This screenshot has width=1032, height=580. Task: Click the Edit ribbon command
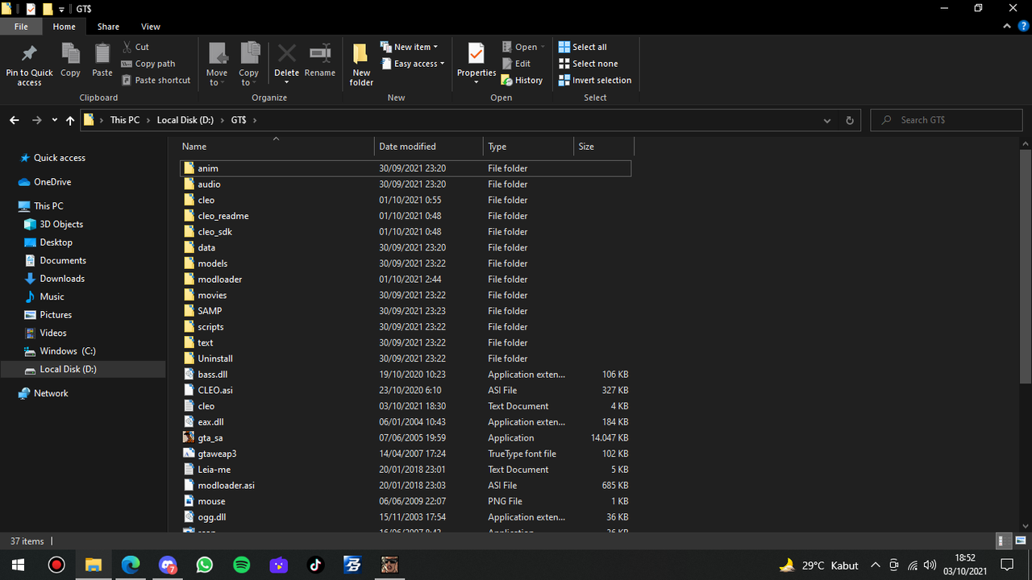516,64
